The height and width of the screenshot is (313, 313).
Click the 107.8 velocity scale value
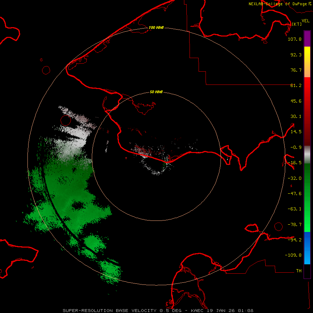295,39
